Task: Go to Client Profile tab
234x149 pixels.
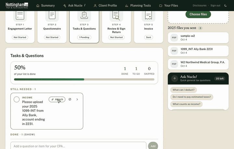Action: pos(105,6)
